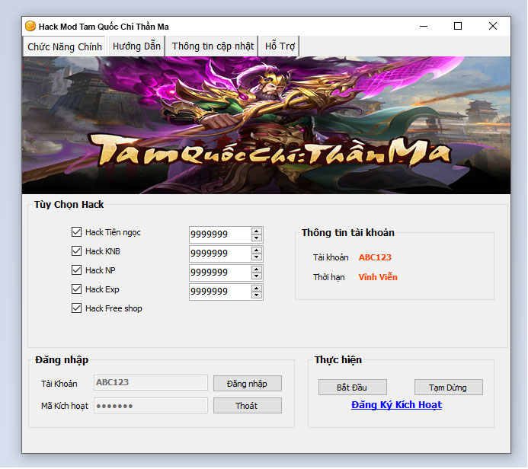The width and height of the screenshot is (528, 469).
Task: Start the hack with Bắt Đầu button
Action: [353, 388]
